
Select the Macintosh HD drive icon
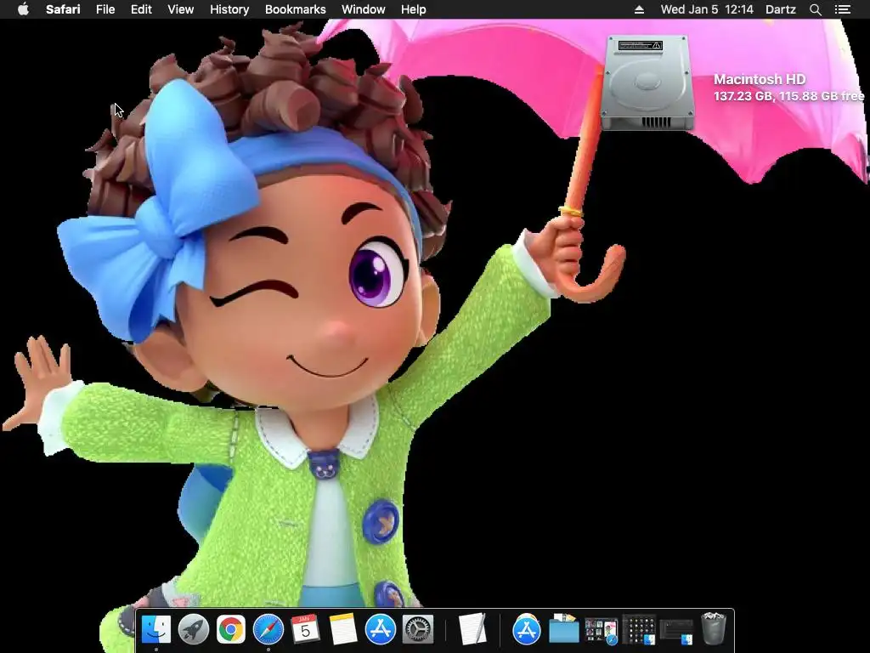point(647,82)
